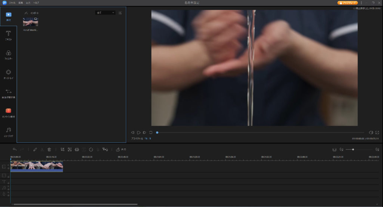Open the 素材 (Material) panel
This screenshot has height=207, width=383.
coord(9,16)
